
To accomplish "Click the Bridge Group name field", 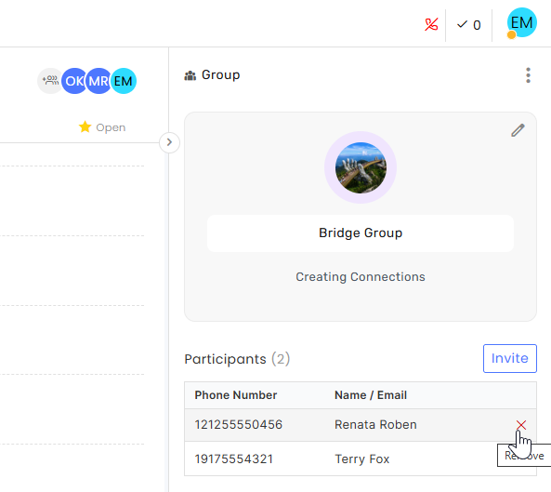I will click(x=361, y=233).
